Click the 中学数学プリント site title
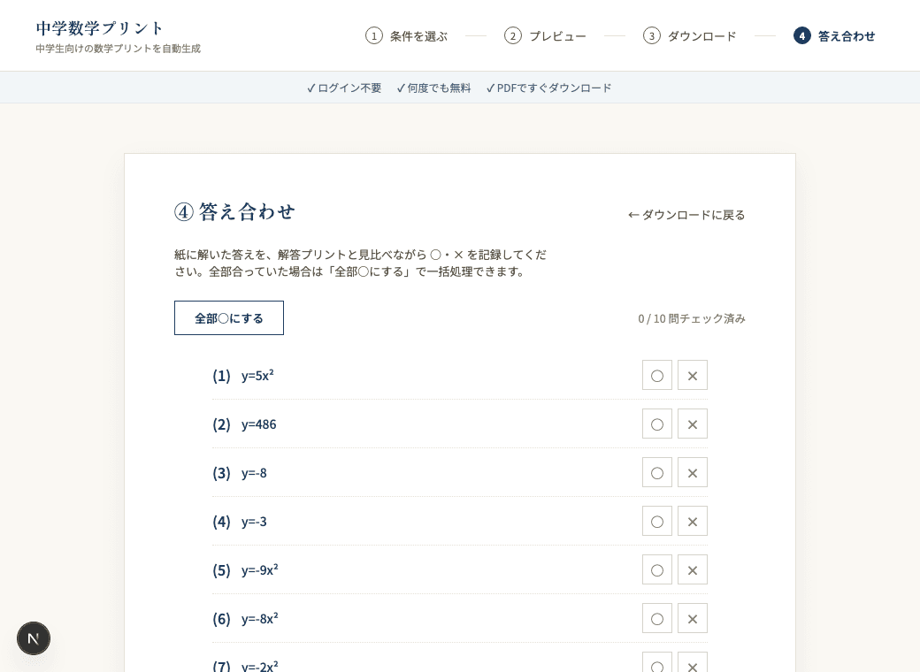This screenshot has width=920, height=672. click(x=99, y=28)
